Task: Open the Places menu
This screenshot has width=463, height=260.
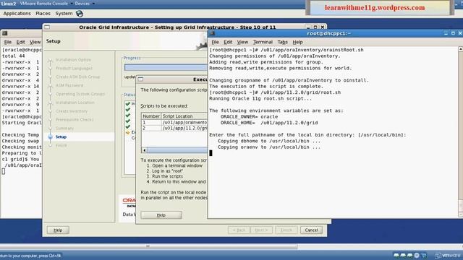Action: coord(43,14)
